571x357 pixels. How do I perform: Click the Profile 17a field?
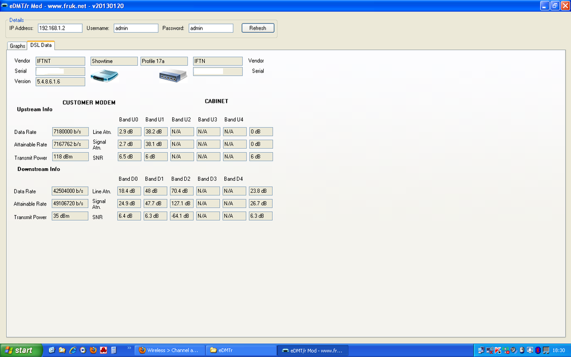(164, 61)
